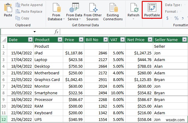Click the UPS product cell
188x123 pixels.
pos(48,119)
